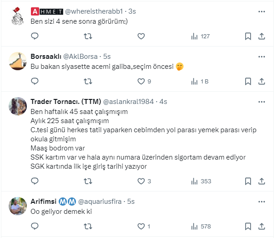Open more options on Arifimsi tweet

[262, 201]
